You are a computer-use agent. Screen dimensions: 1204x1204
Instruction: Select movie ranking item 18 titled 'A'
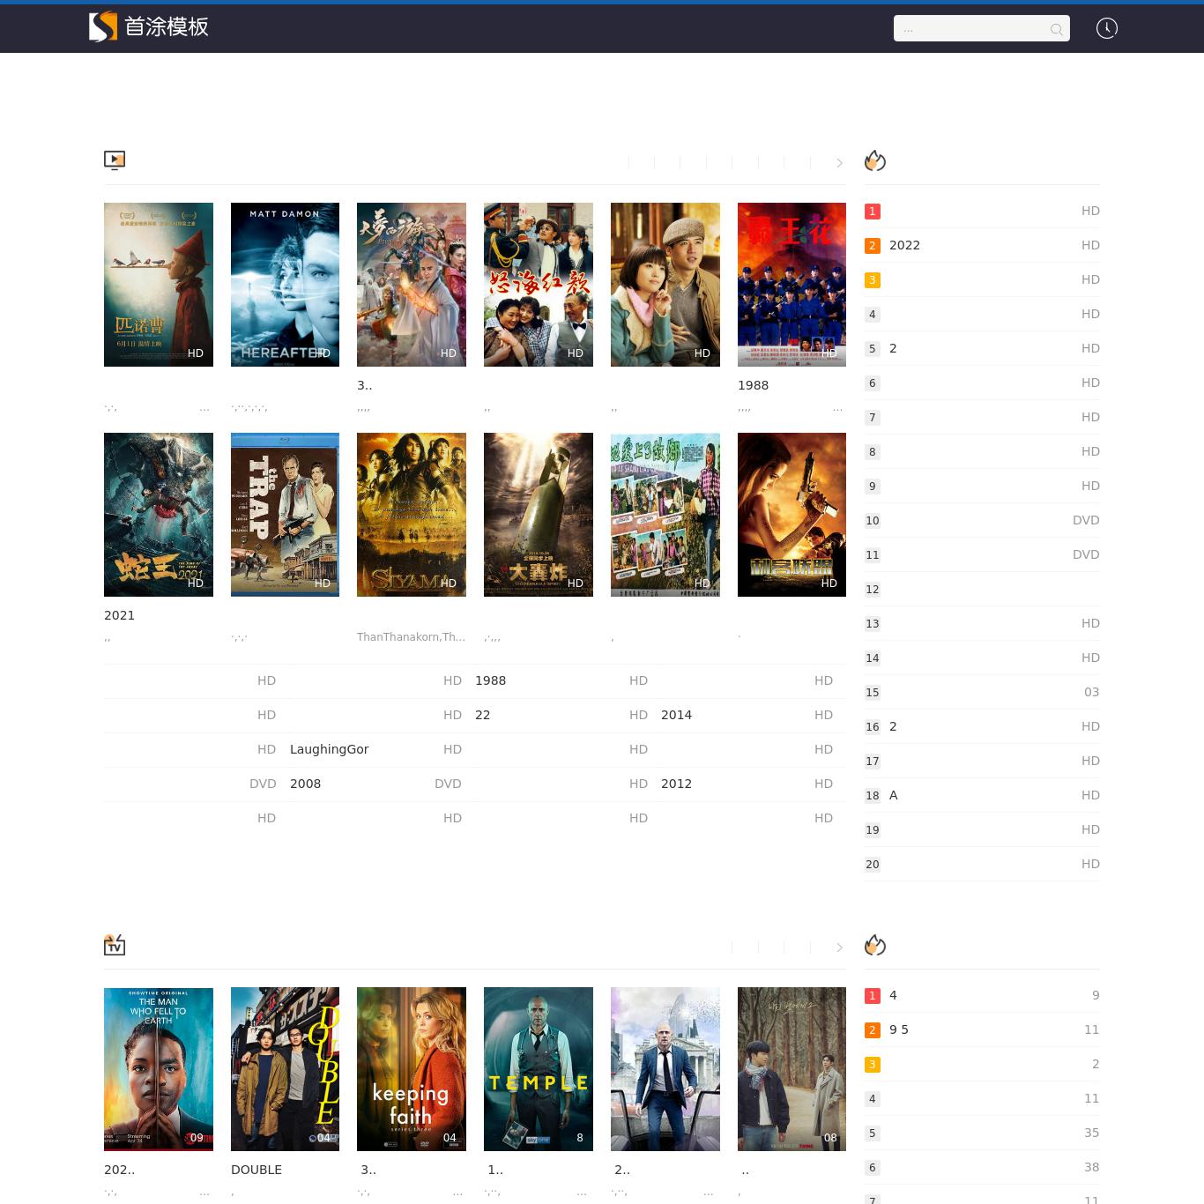tap(982, 795)
